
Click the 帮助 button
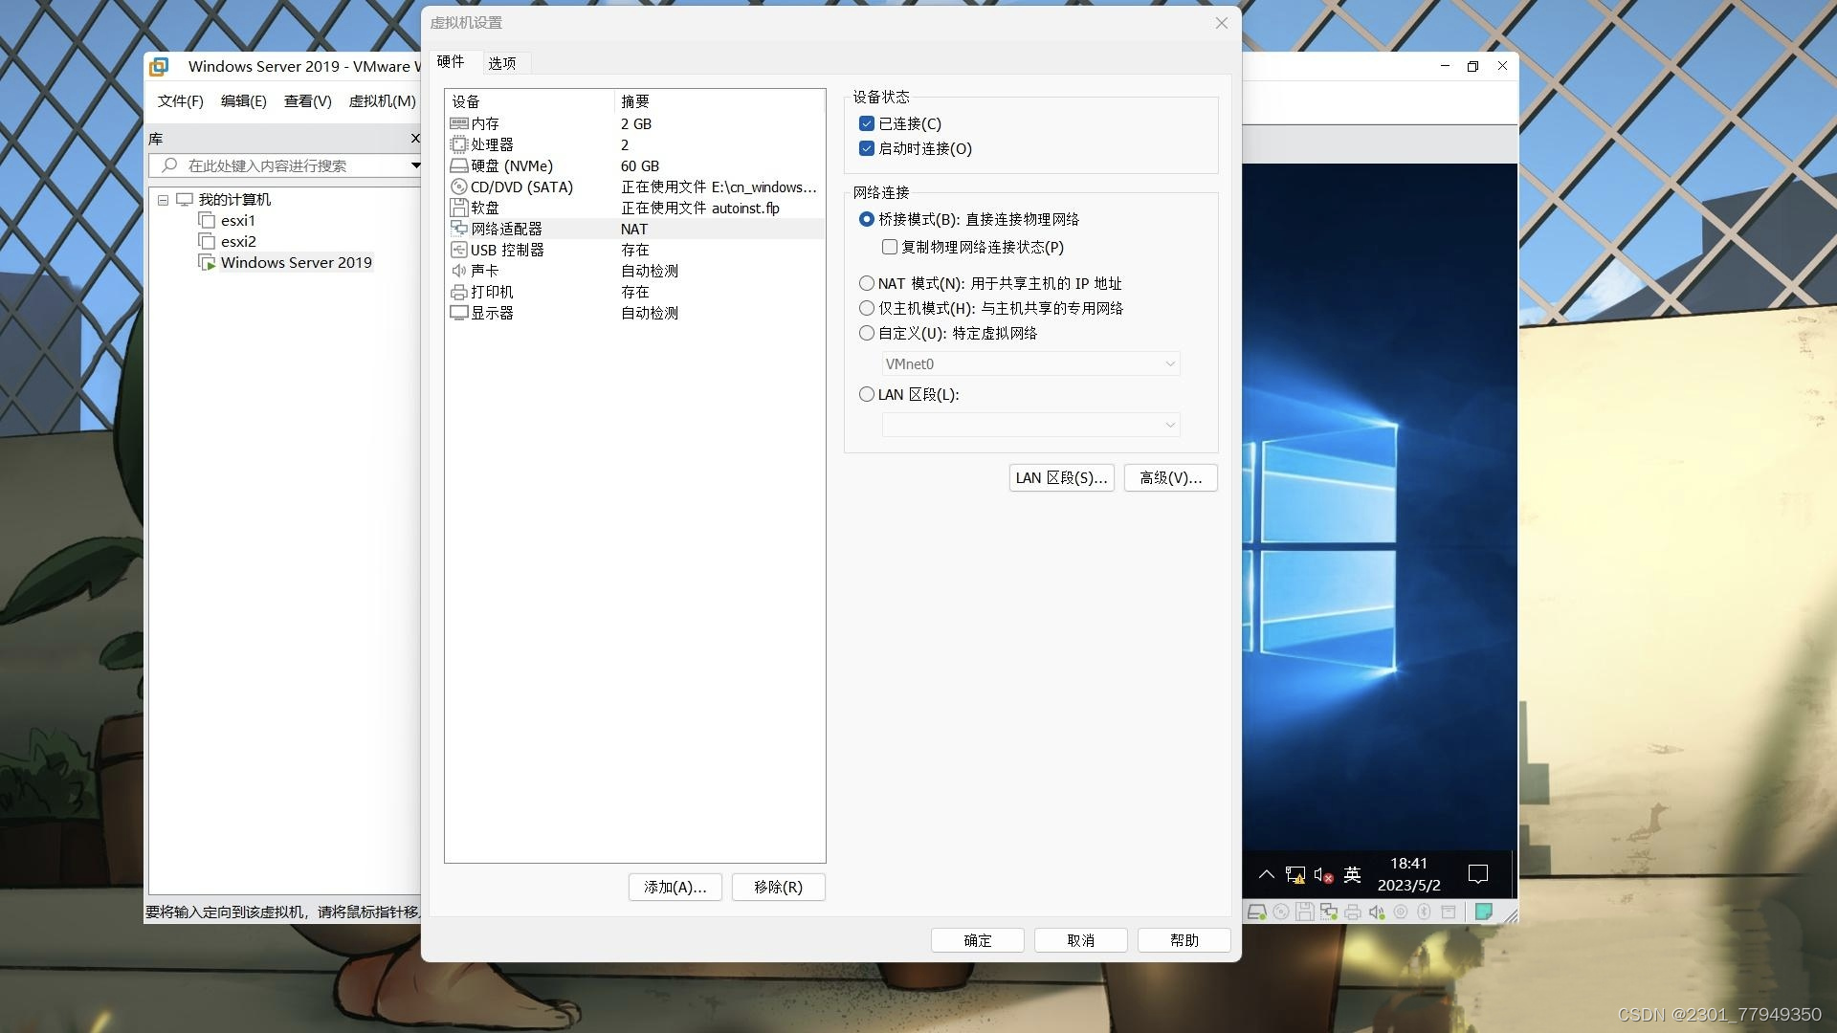tap(1184, 941)
